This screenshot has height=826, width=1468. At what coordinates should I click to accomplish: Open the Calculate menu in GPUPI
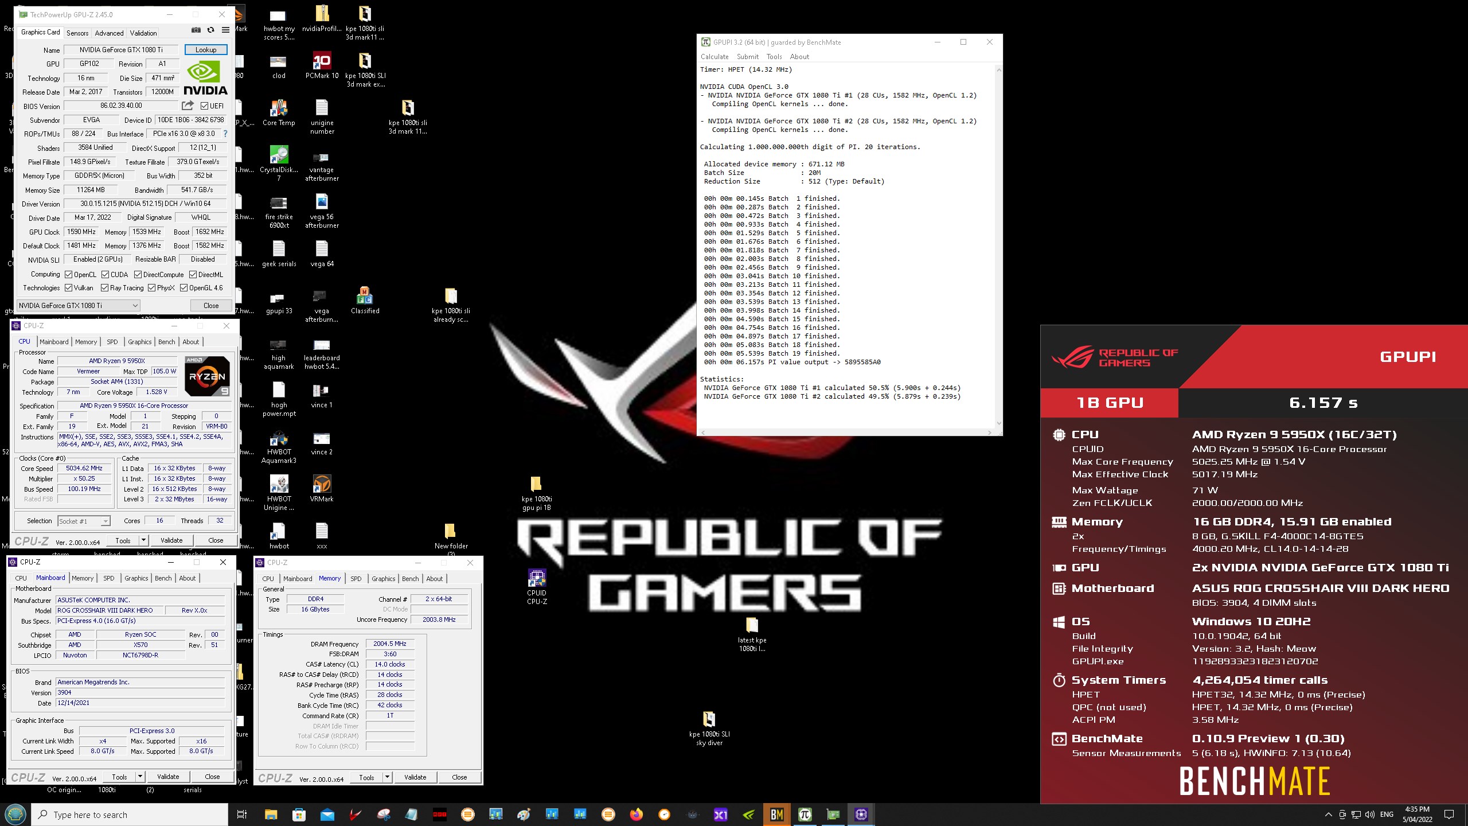(715, 57)
